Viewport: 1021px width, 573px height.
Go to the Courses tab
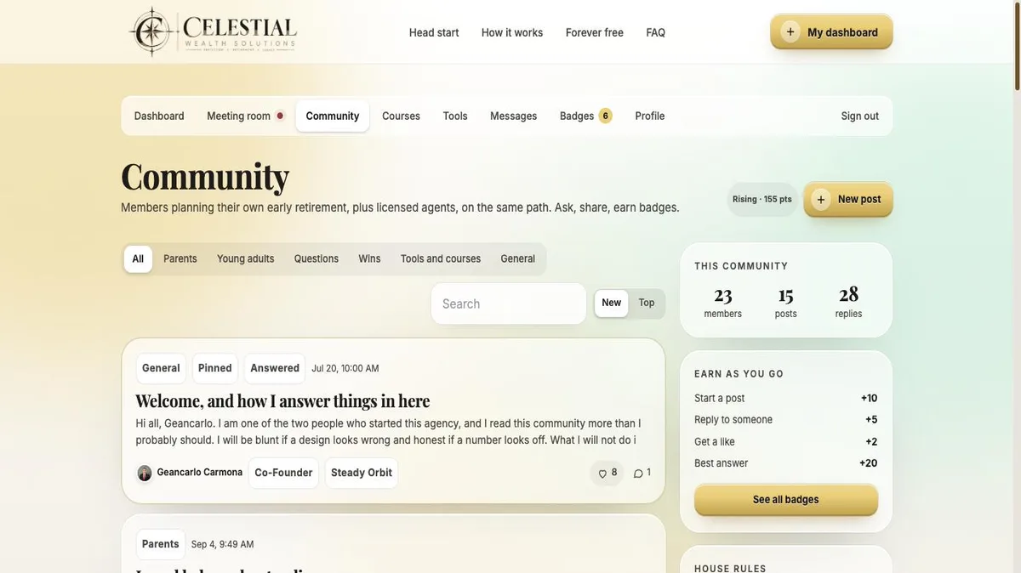click(401, 116)
